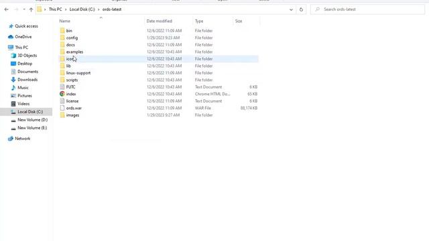Click the forward navigation arrow
This screenshot has width=429, height=241.
pyautogui.click(x=16, y=9)
